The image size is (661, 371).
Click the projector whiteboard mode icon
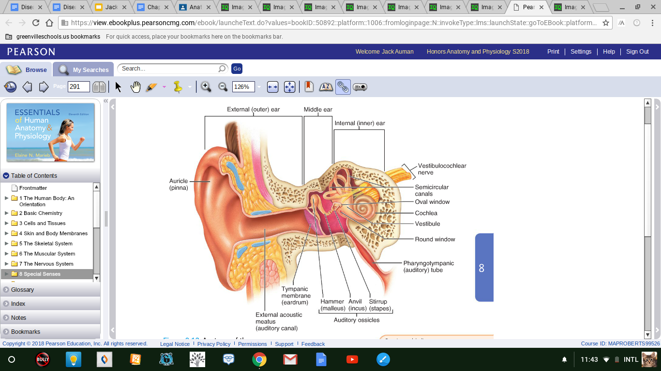coord(360,87)
